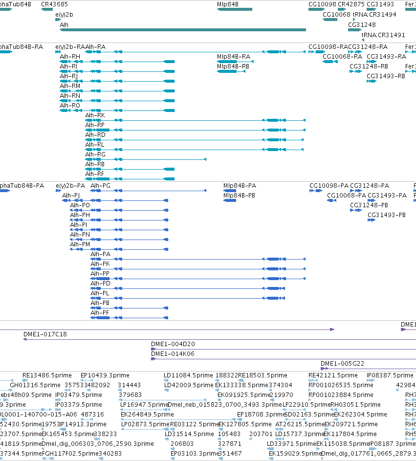The width and height of the screenshot is (416, 461).
Task: Open the Alh-PA protein label
Action: [101, 254]
